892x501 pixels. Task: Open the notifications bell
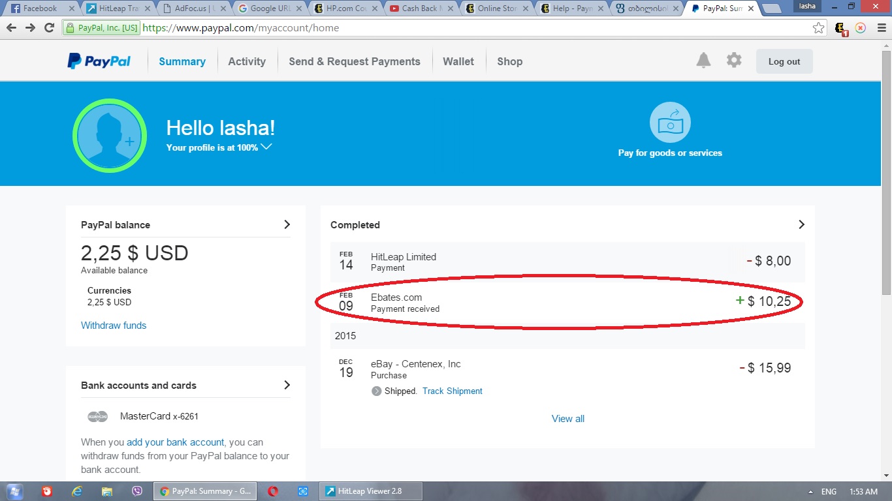point(703,61)
